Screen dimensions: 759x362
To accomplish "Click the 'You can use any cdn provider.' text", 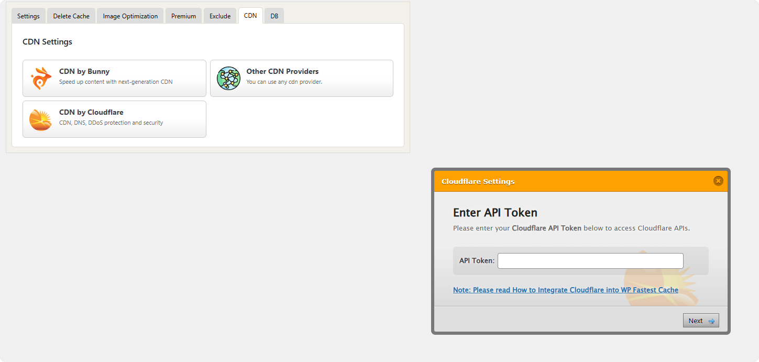I will (284, 82).
